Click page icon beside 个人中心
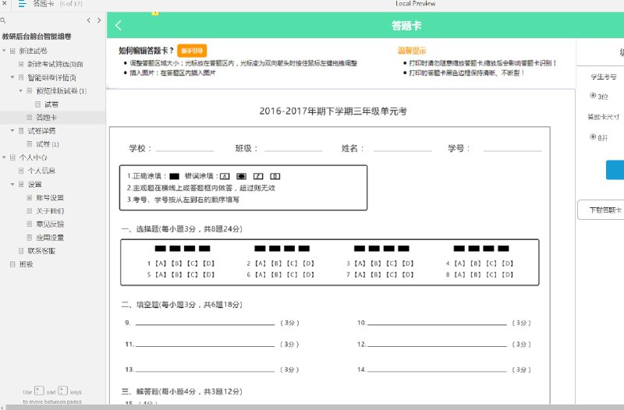Image resolution: width=624 pixels, height=410 pixels. point(12,157)
